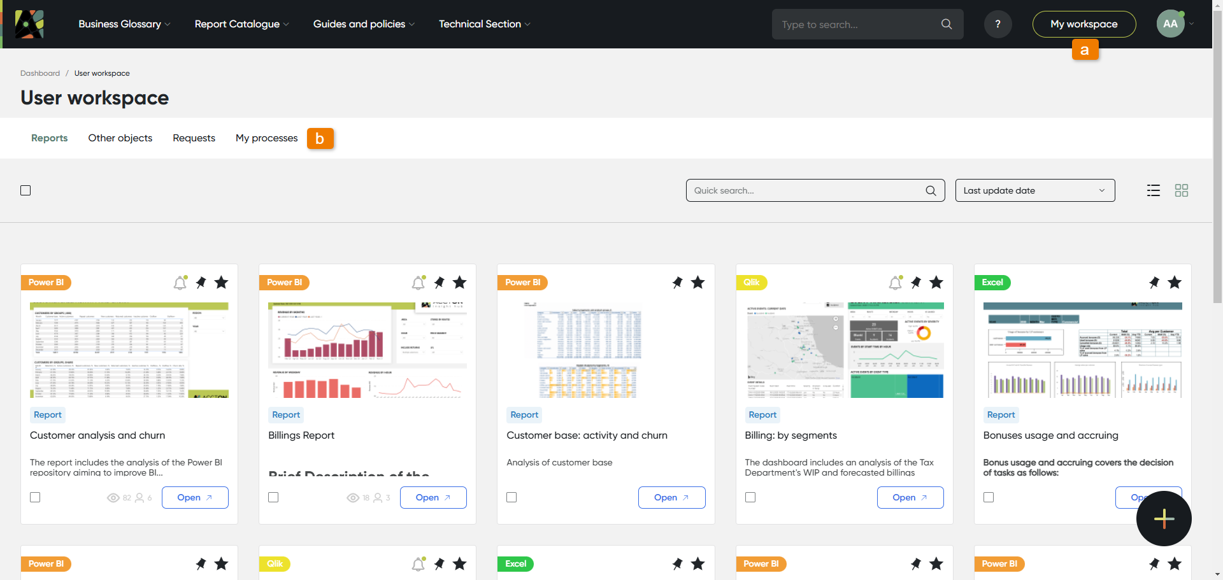Click the floating plus add button

(1164, 518)
